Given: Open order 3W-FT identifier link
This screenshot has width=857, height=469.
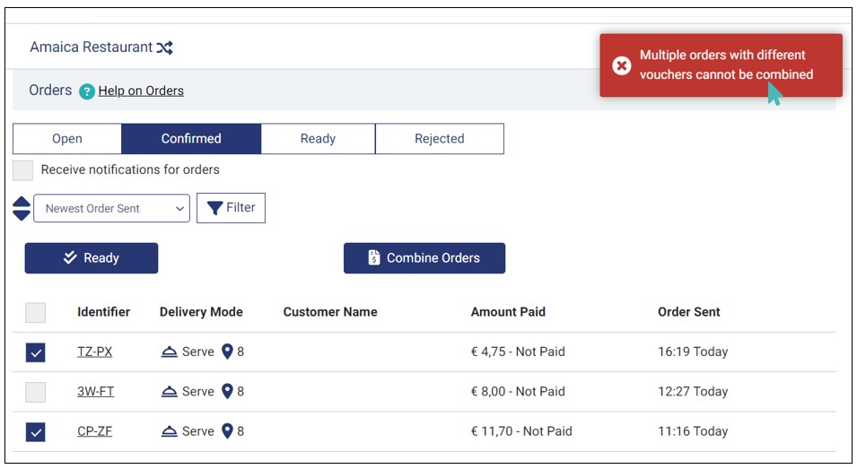Looking at the screenshot, I should [96, 392].
